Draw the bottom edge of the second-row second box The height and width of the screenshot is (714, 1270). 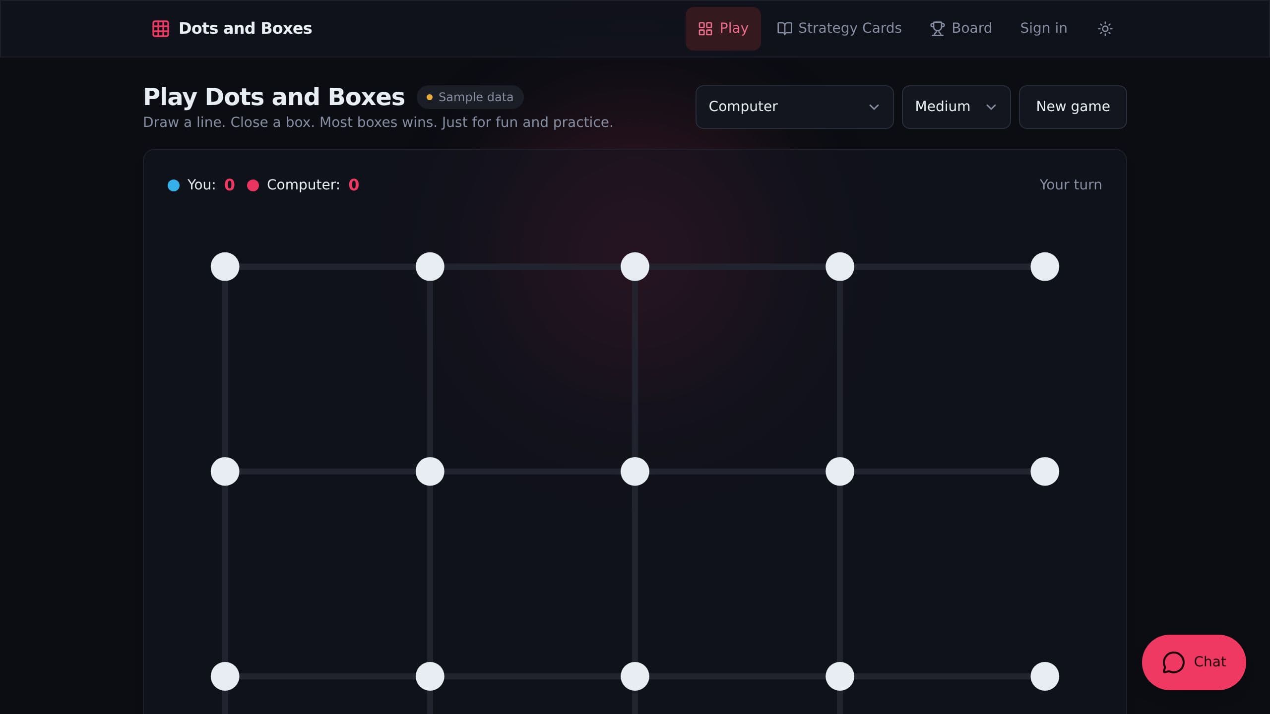[532, 676]
